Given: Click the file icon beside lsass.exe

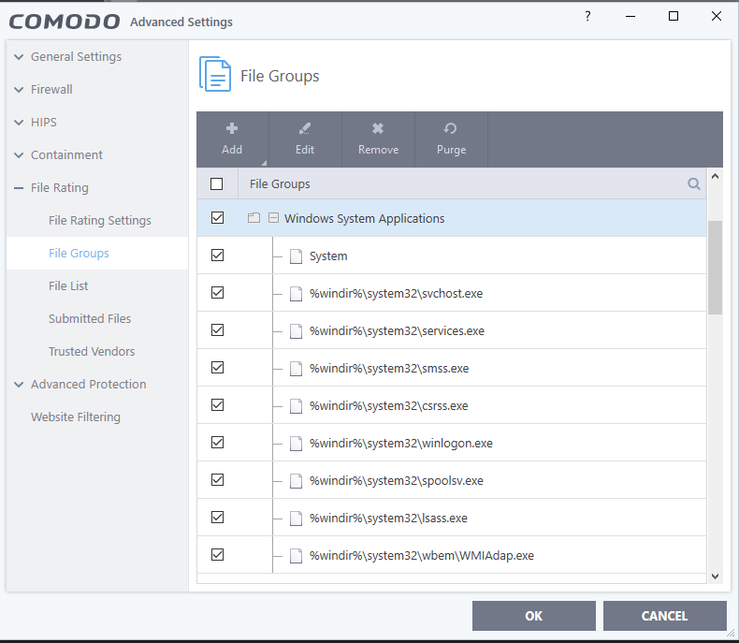Looking at the screenshot, I should 296,519.
